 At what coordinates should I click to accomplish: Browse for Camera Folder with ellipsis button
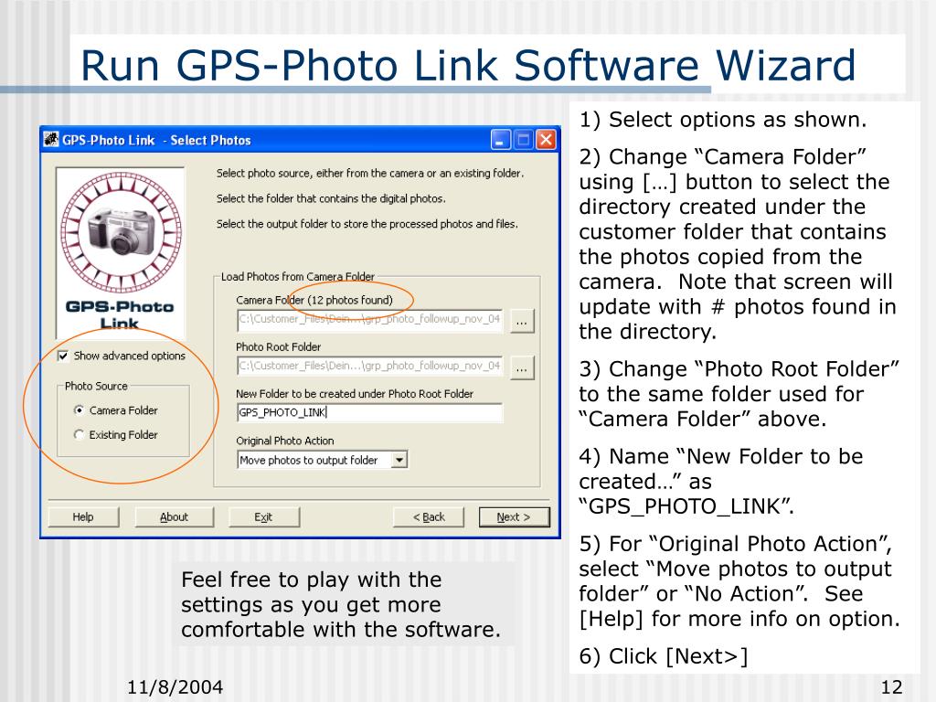point(521,321)
